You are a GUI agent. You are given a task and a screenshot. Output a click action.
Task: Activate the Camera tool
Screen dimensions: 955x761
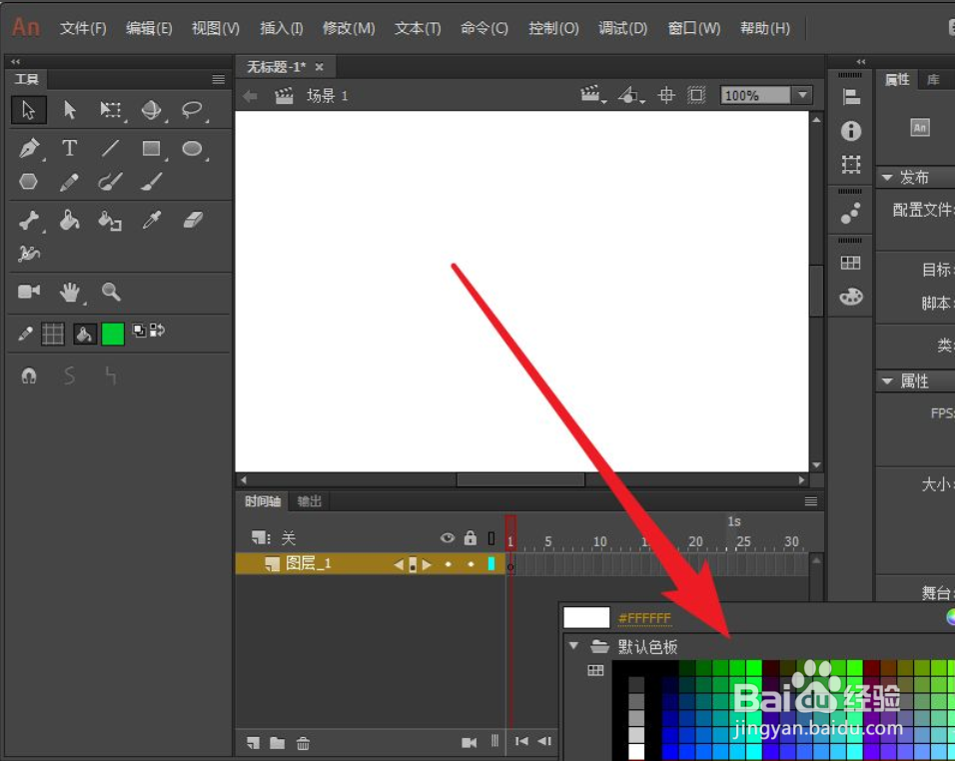[x=28, y=292]
